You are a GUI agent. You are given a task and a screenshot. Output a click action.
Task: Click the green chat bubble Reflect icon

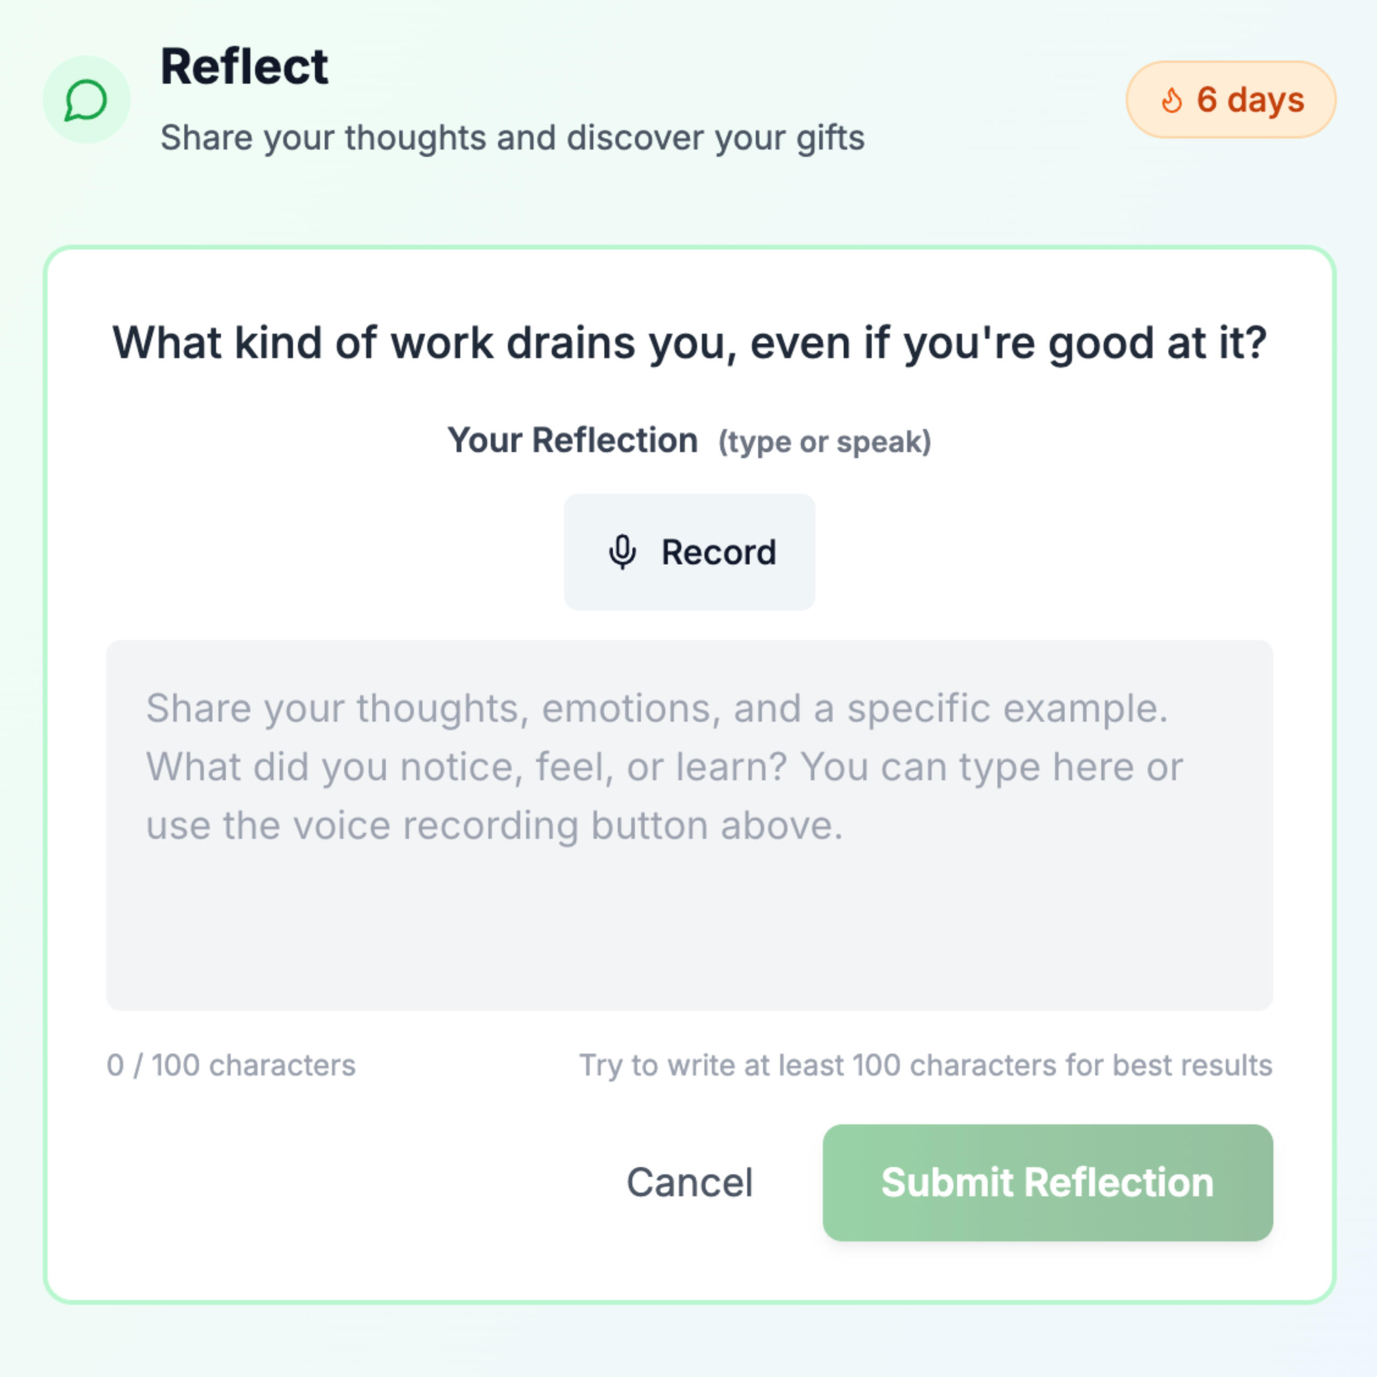pyautogui.click(x=86, y=100)
